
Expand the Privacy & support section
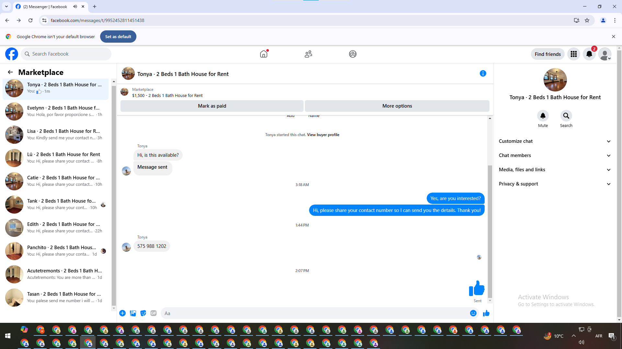pyautogui.click(x=555, y=184)
